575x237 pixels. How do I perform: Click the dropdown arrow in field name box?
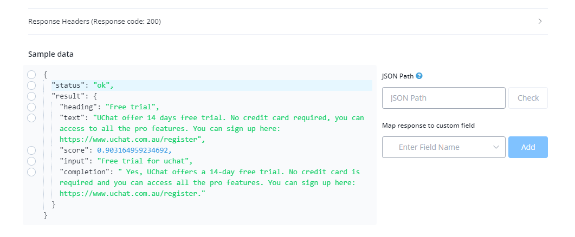click(x=496, y=147)
